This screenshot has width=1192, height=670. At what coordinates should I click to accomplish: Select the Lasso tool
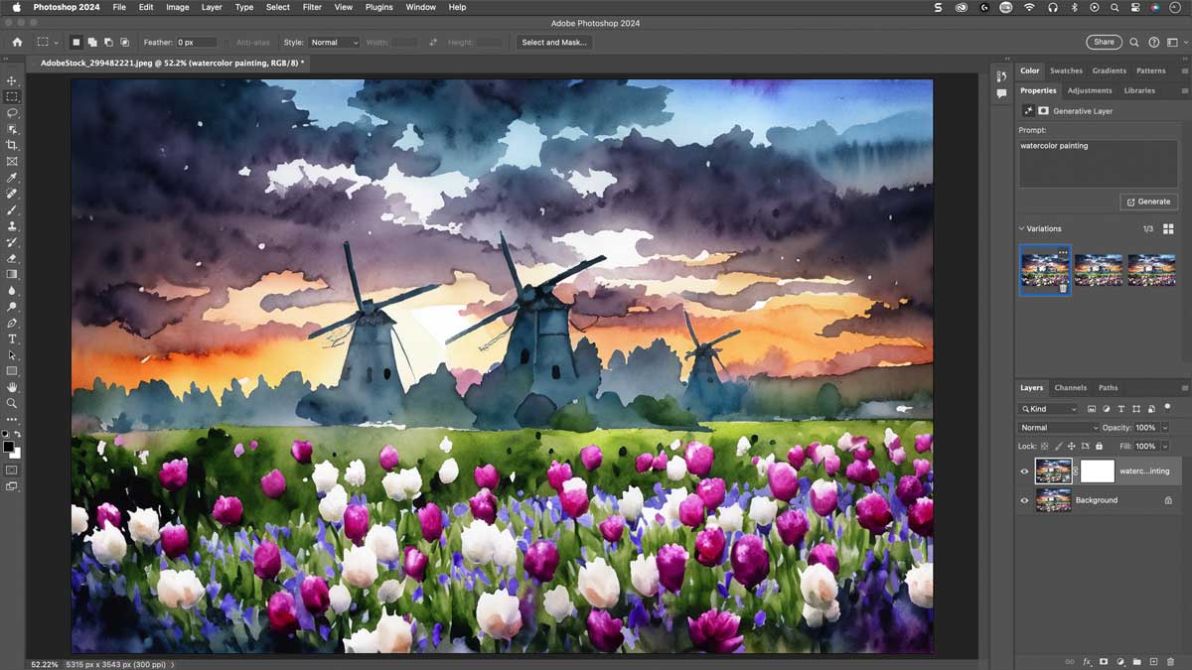(x=12, y=112)
